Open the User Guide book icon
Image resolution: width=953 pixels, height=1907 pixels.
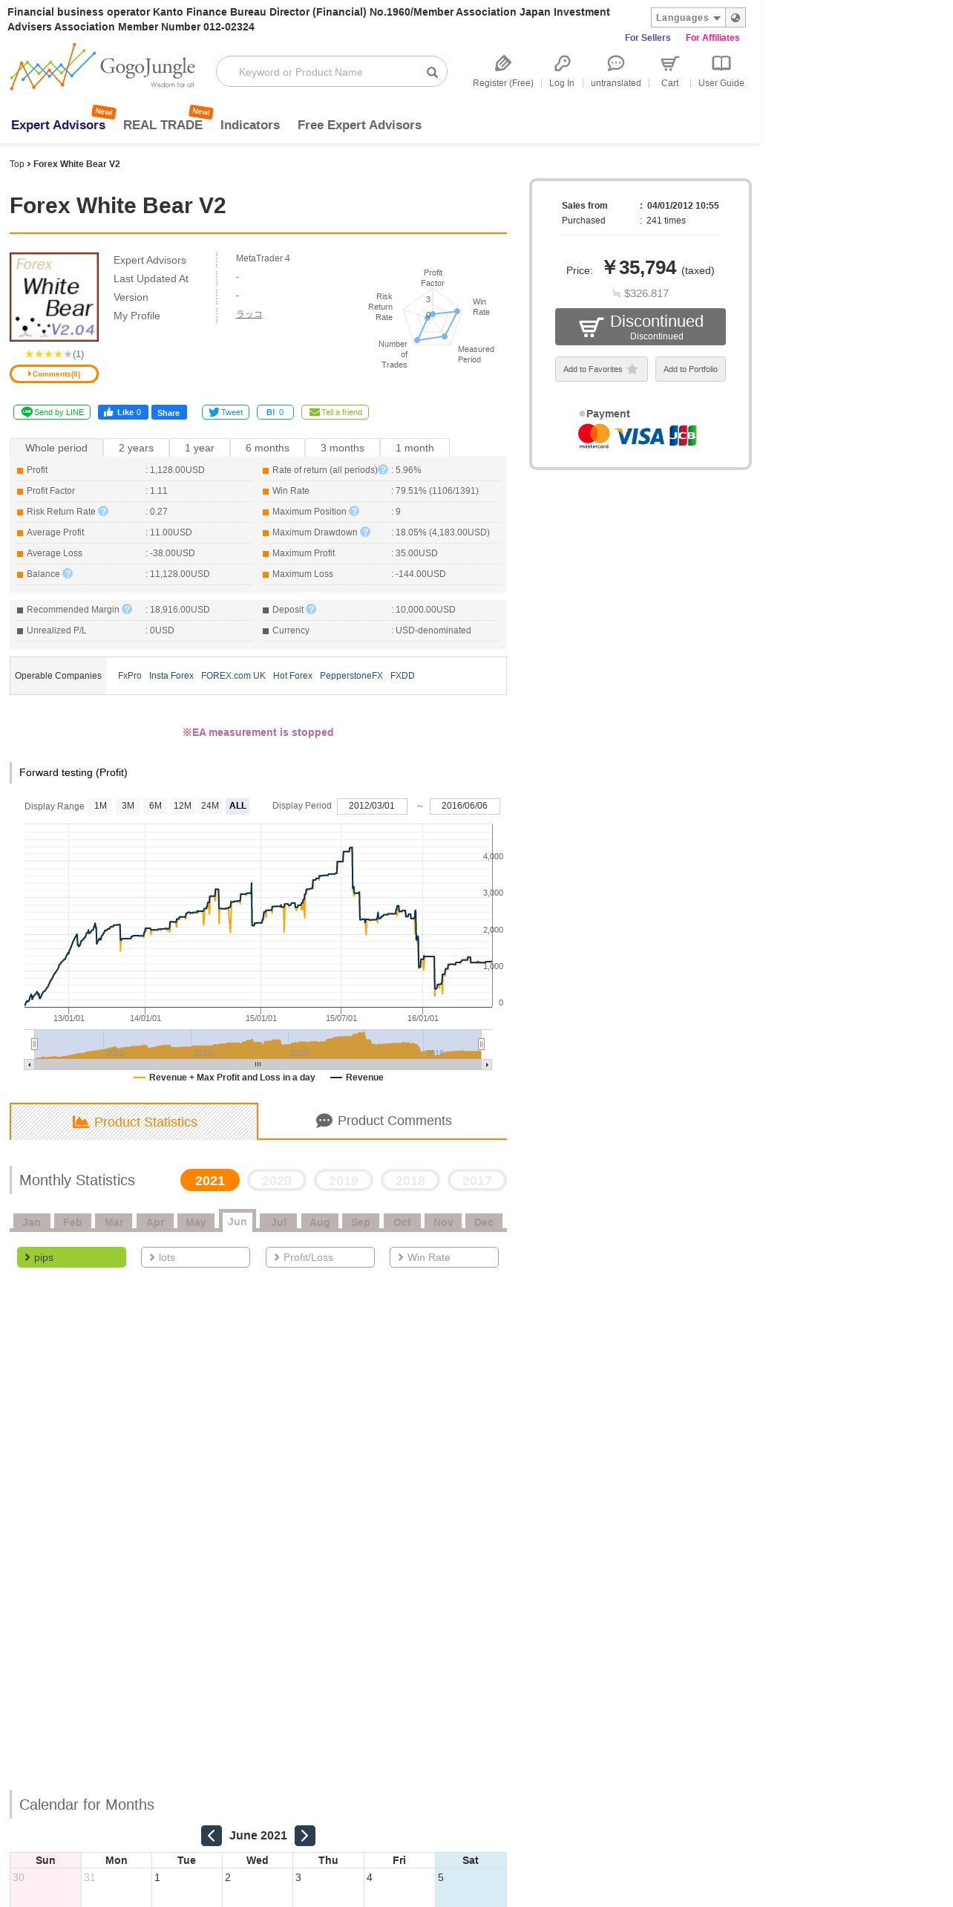tap(721, 63)
